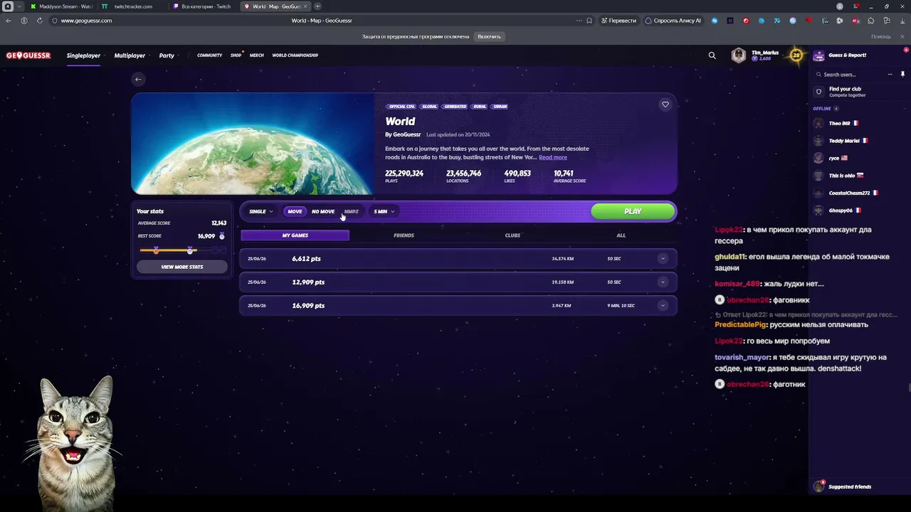Open the browser downloads arrow
The height and width of the screenshot is (512, 911).
902,21
